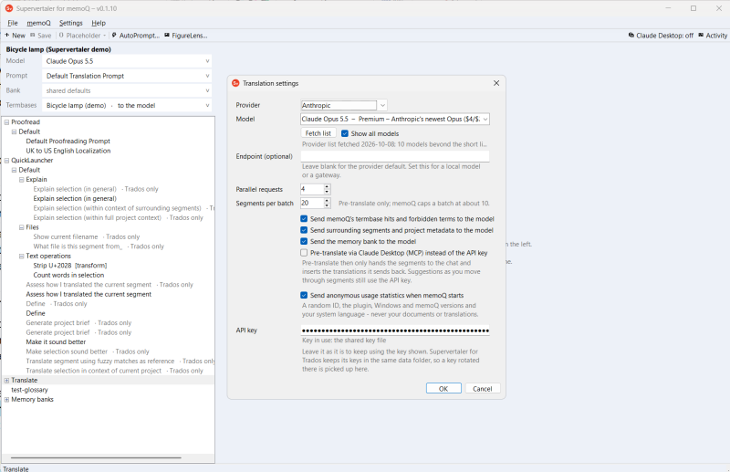Select enabled Assess how I translated item

tap(89, 294)
